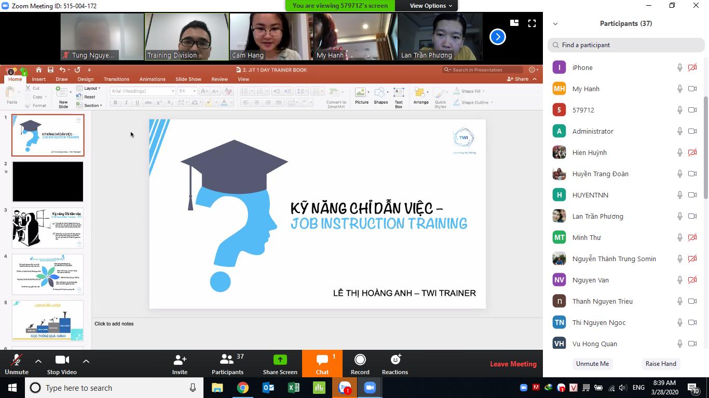Select the Cam Hang video thumbnail
Viewport: 709px width, 398px height.
(270, 37)
